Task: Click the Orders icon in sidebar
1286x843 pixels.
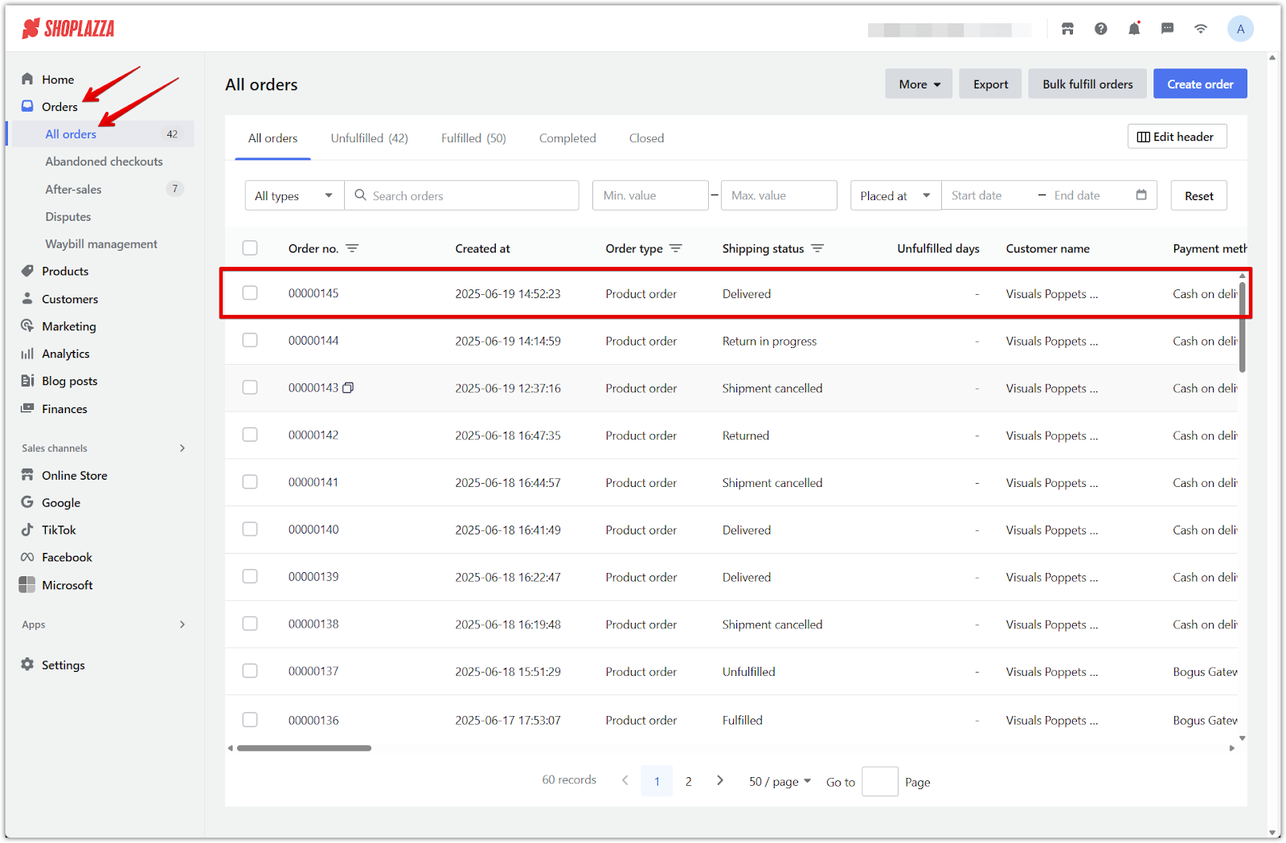Action: click(27, 106)
